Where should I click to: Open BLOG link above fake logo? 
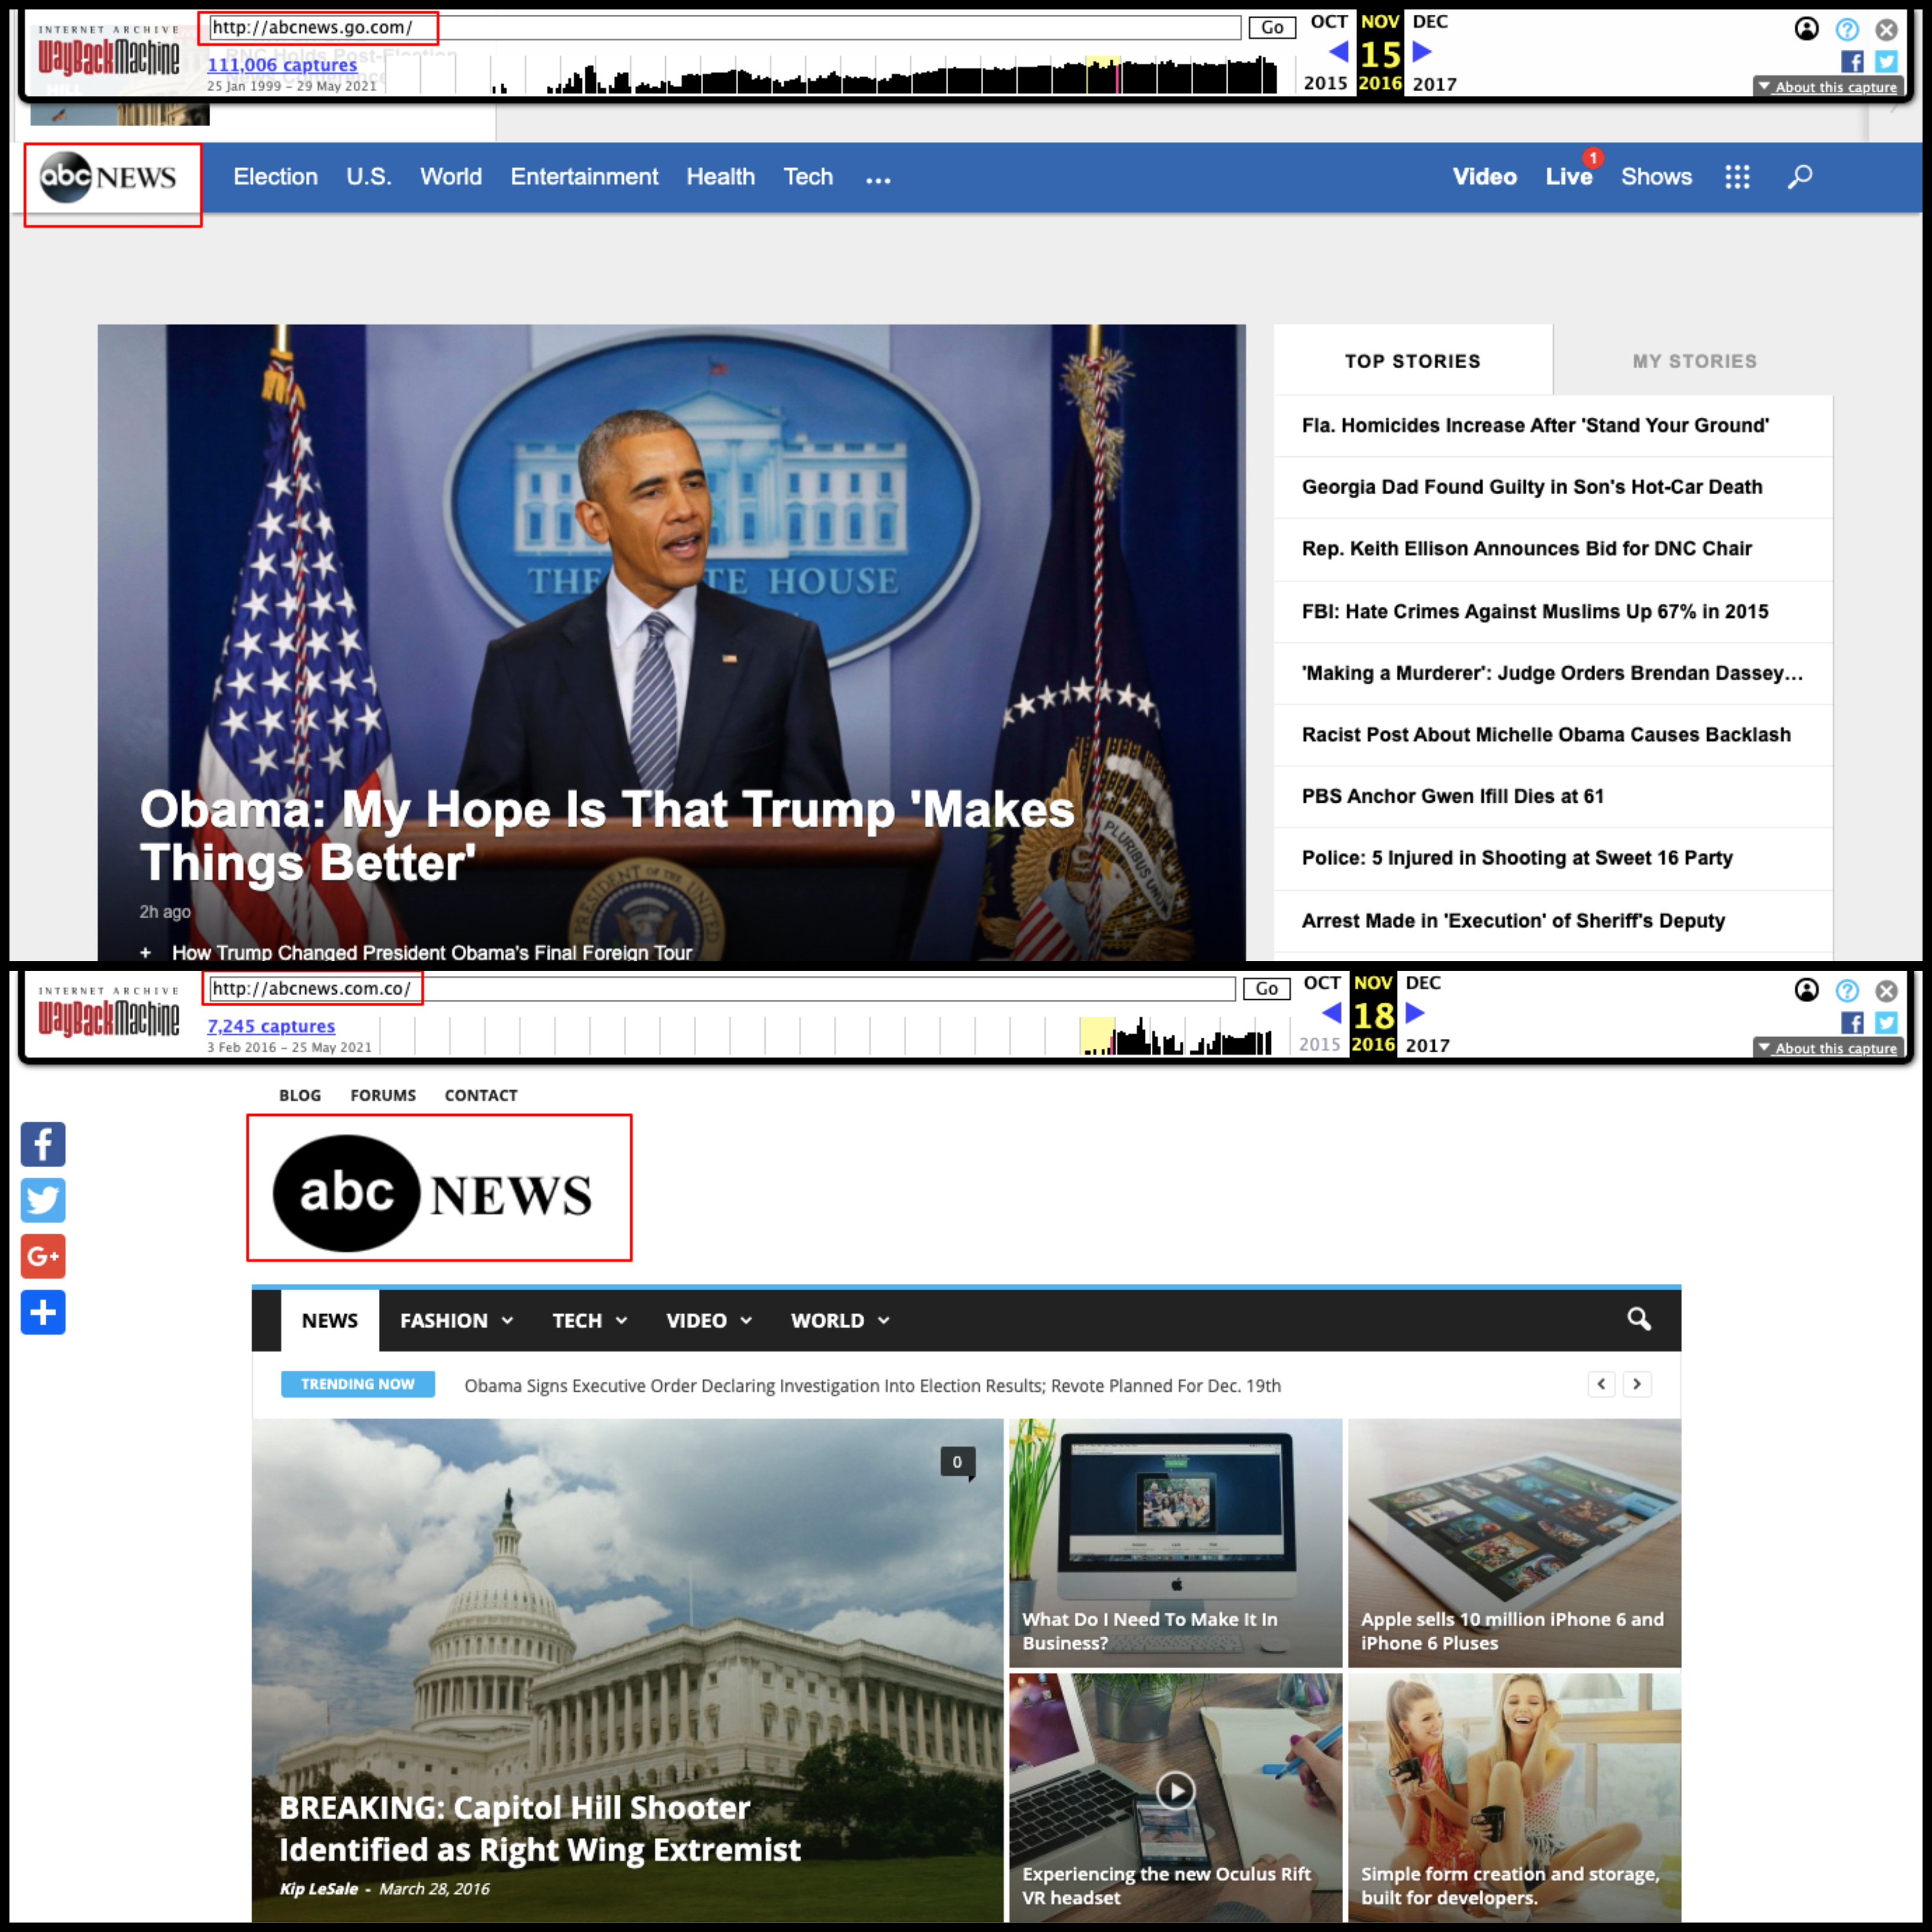300,1095
